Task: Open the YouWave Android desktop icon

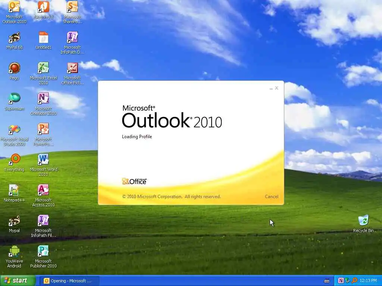Action: coord(14,257)
